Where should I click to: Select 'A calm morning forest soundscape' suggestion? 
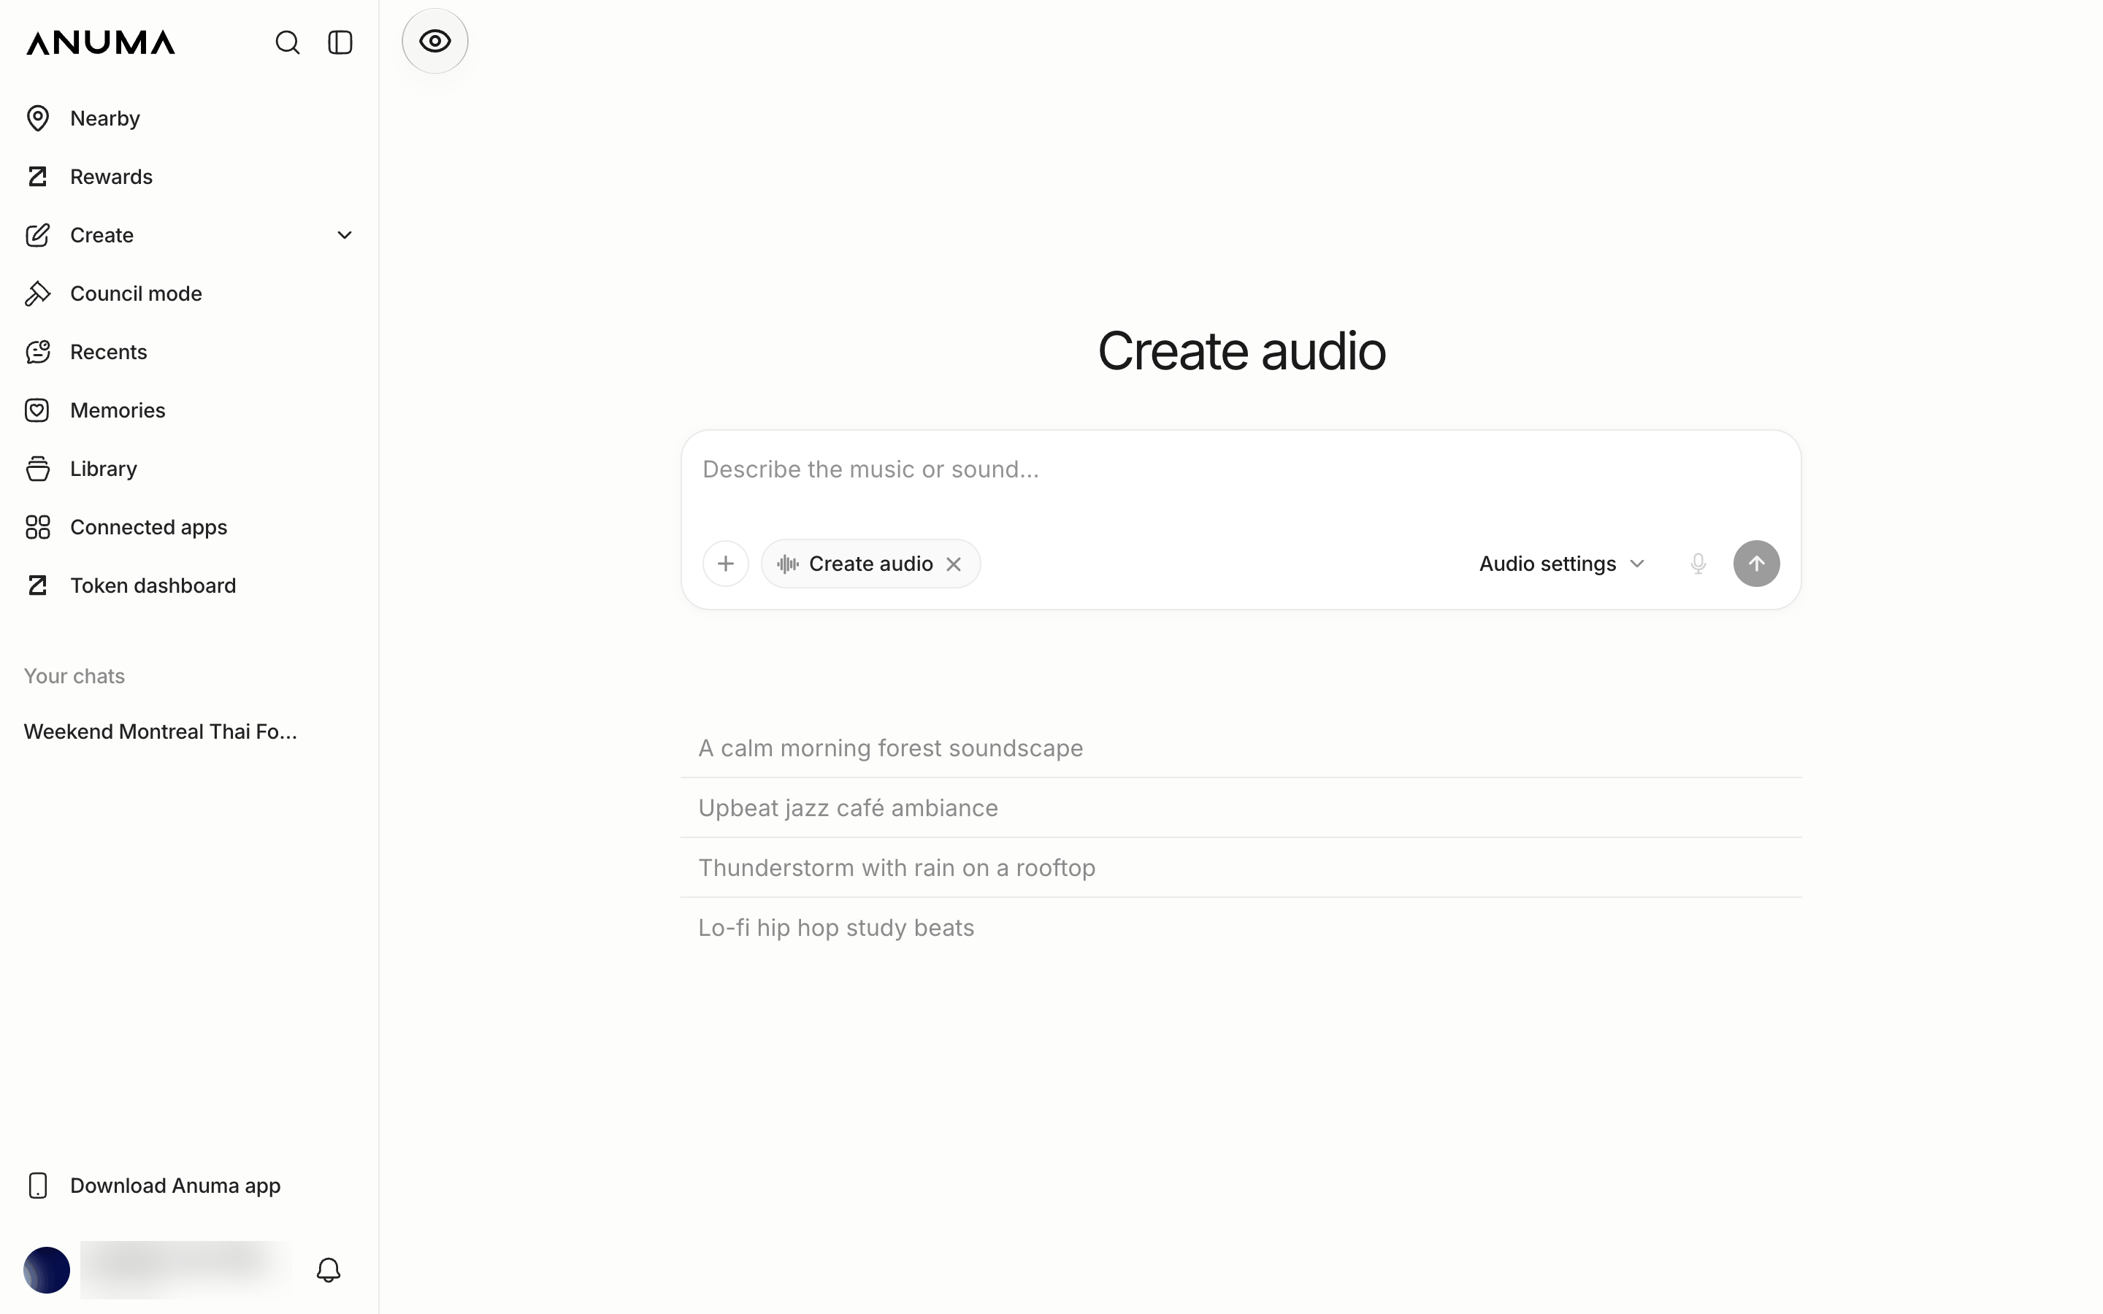[1240, 748]
